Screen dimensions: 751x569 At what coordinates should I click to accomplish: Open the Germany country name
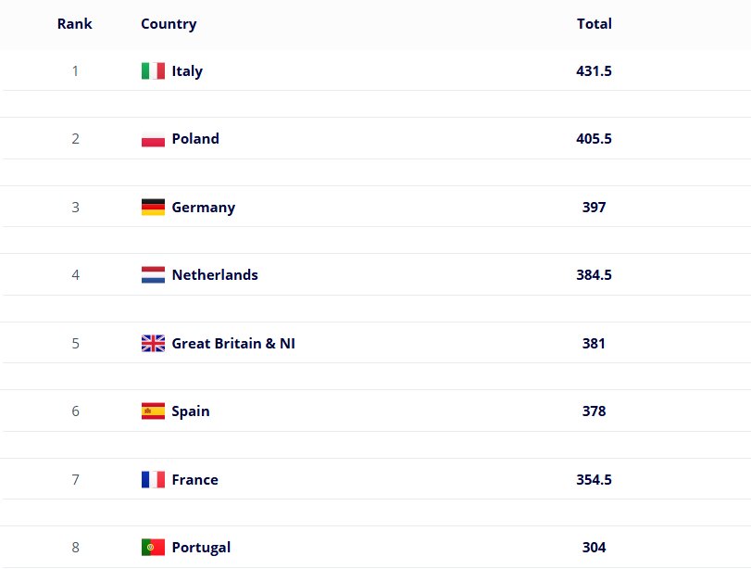tap(204, 208)
